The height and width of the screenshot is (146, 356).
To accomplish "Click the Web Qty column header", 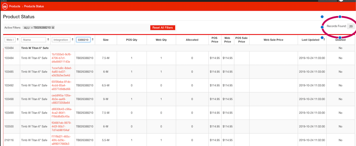I will [161, 40].
